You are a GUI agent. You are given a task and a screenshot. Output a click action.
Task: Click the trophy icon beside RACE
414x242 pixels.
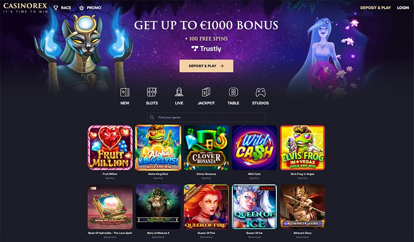(56, 8)
